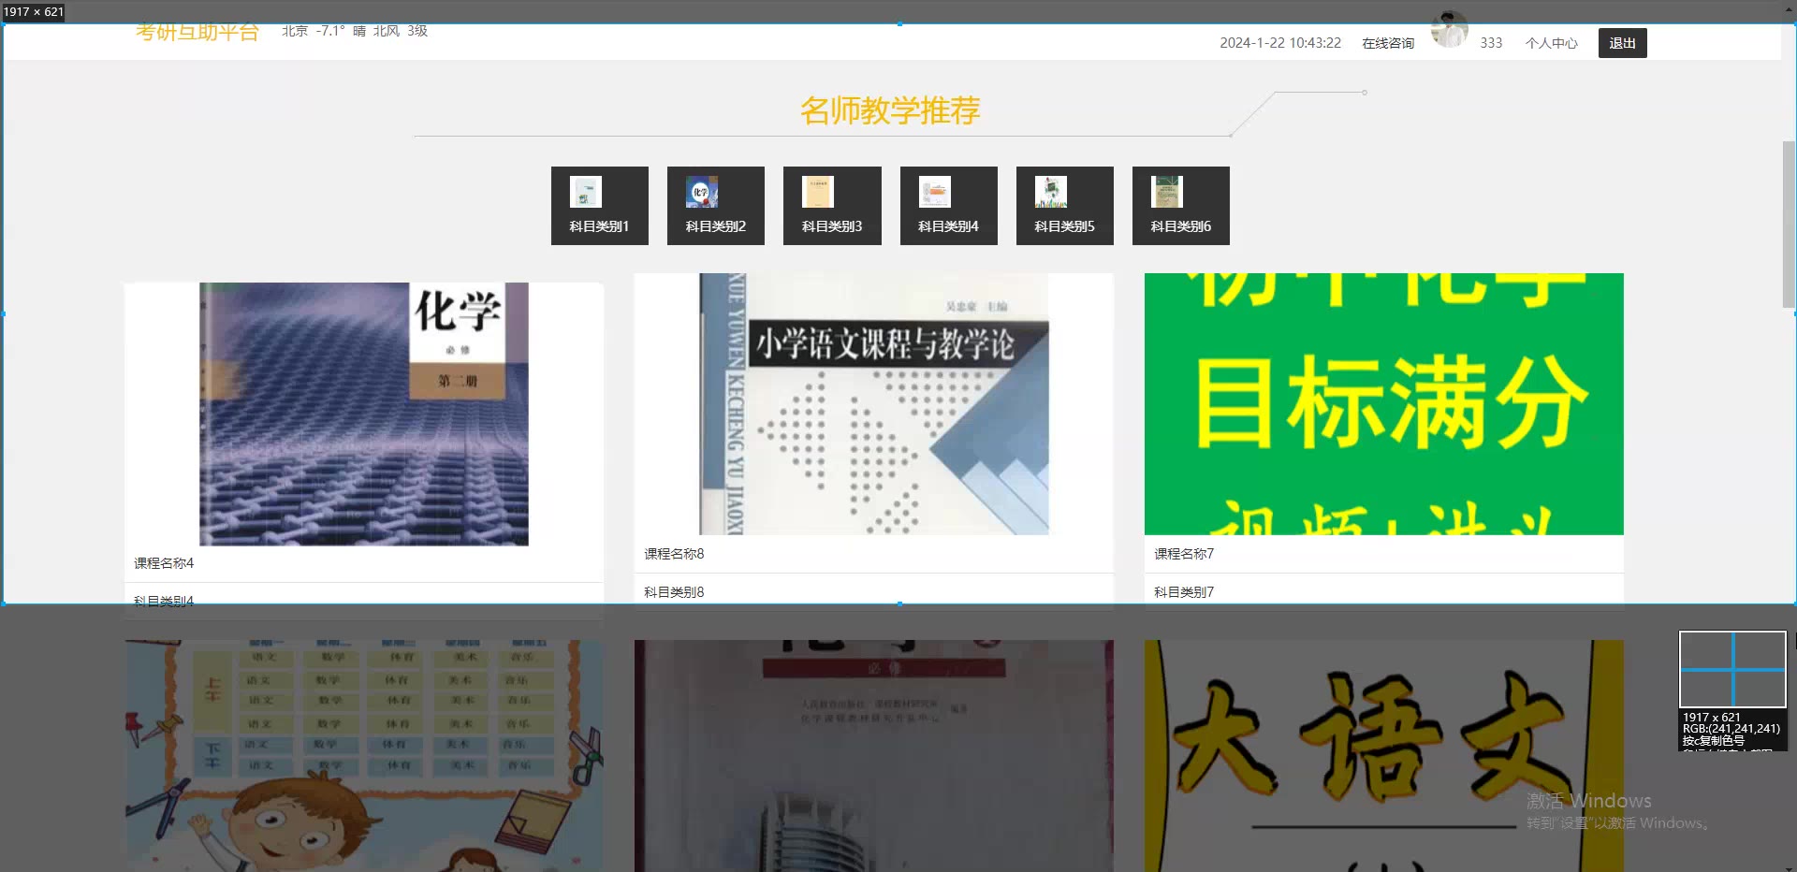Viewport: 1797px width, 872px height.
Task: Open 在线咨询 online consultation
Action: point(1388,43)
